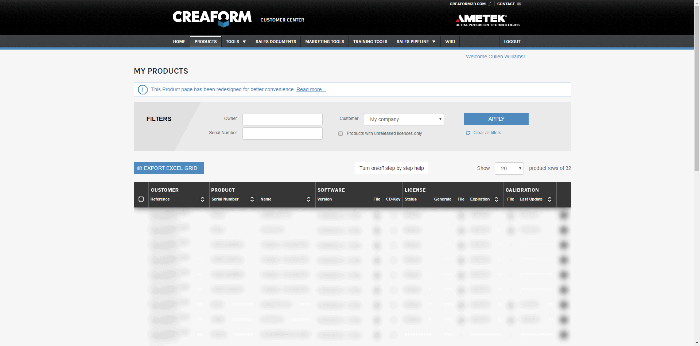Screen dimensions: 700x346
Task: Click the APPLY filters button
Action: click(x=496, y=119)
